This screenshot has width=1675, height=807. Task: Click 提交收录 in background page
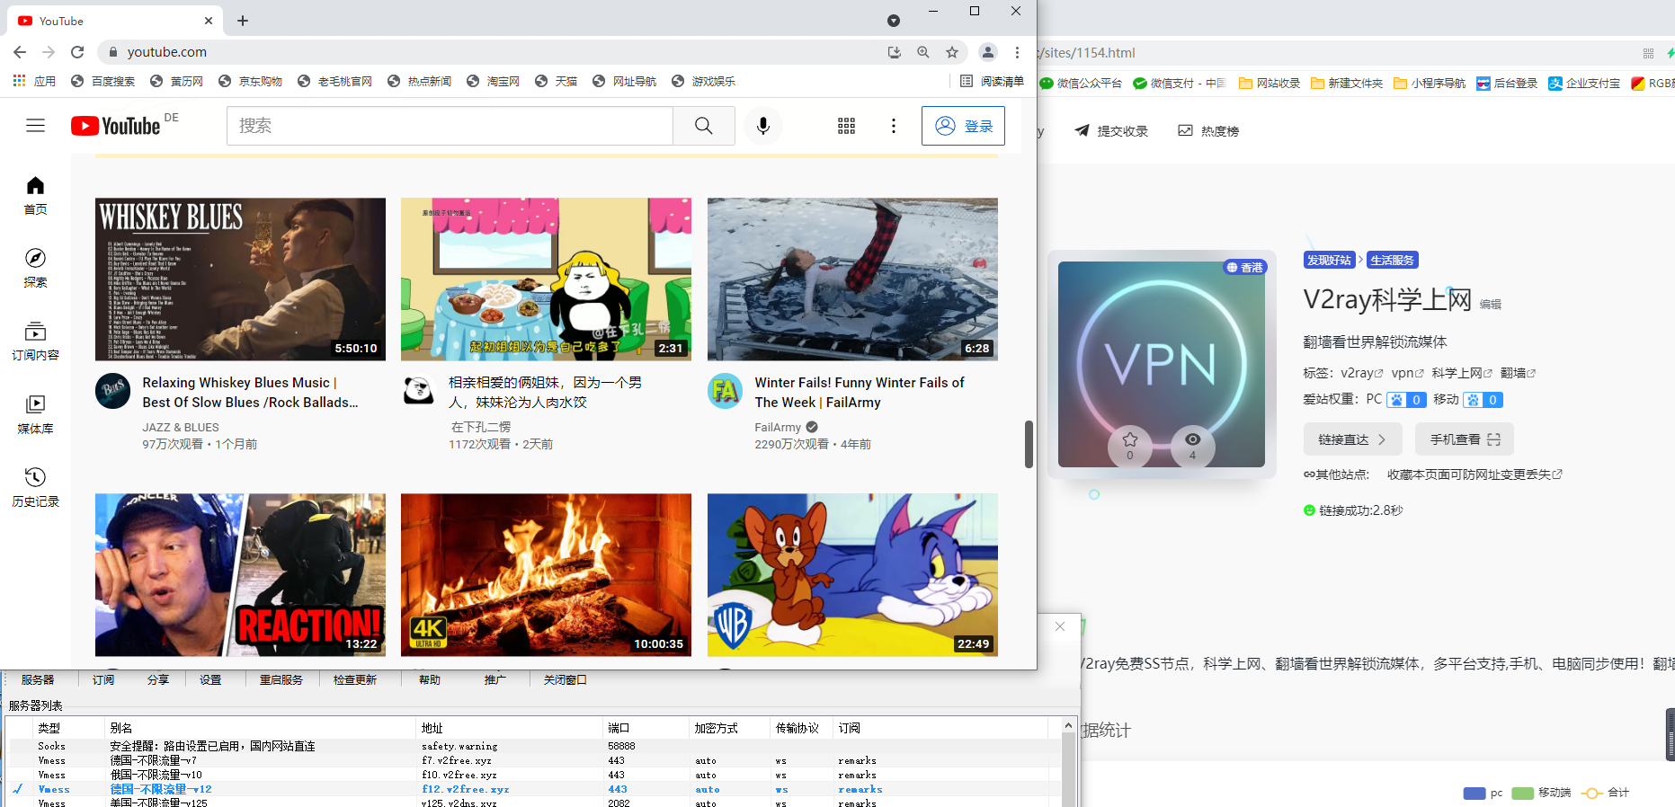click(x=1112, y=131)
